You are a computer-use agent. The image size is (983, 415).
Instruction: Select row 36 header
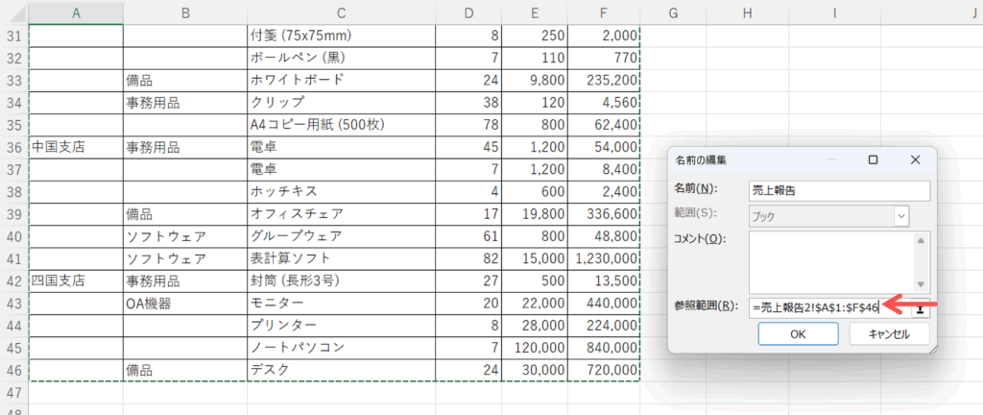pos(14,147)
